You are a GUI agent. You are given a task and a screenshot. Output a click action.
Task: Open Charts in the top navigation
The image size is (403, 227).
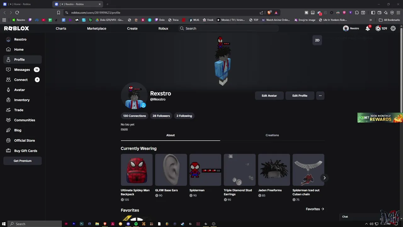[61, 28]
